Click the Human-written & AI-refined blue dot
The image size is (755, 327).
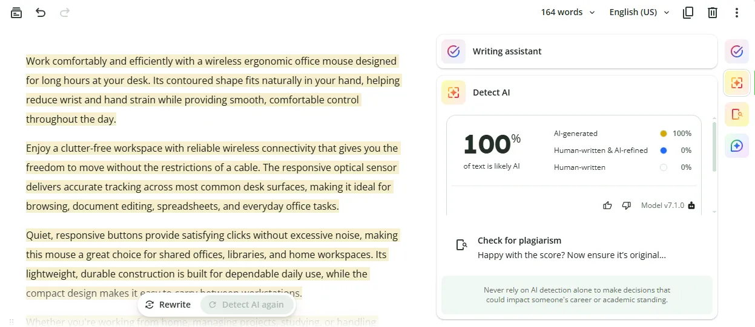pos(664,151)
